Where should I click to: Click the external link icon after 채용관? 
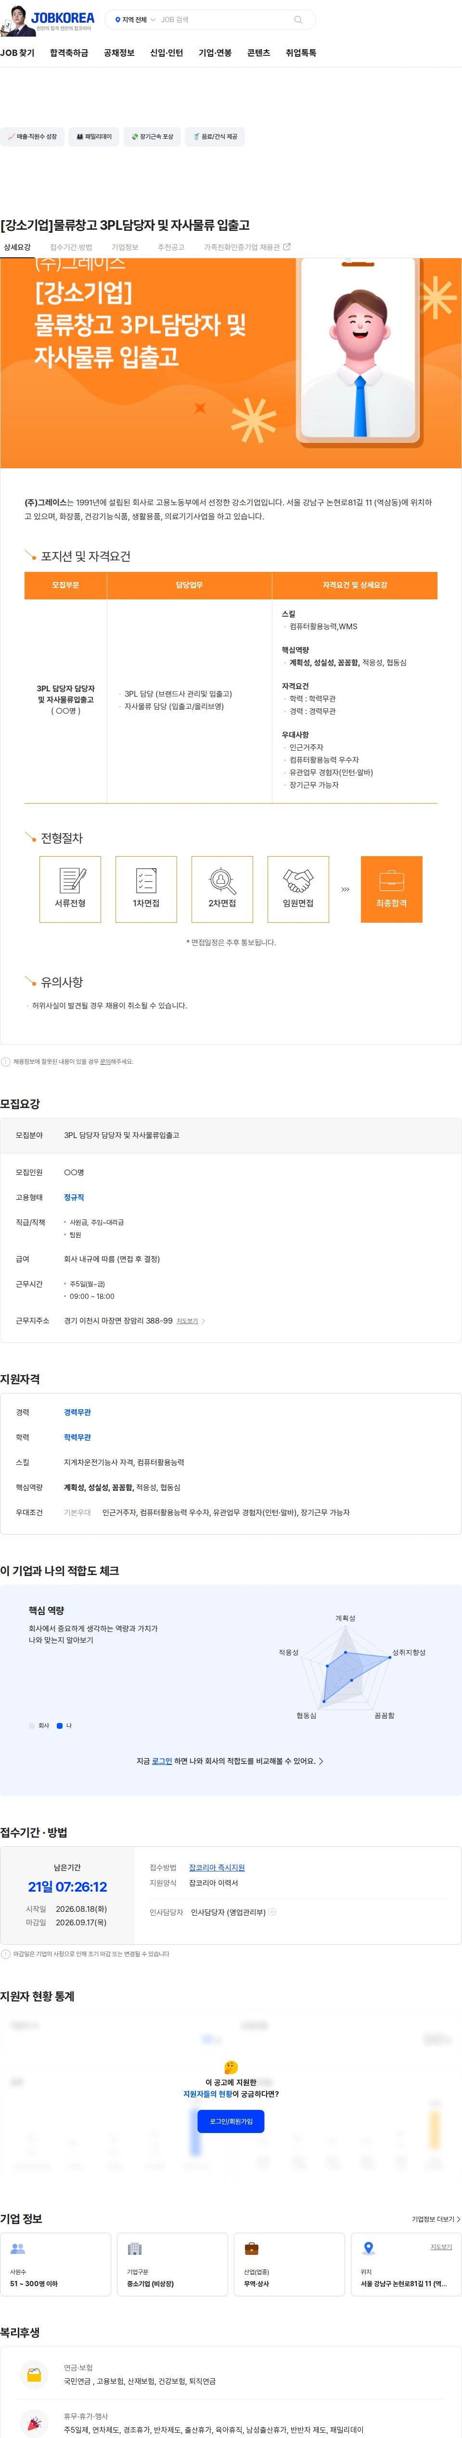pos(287,247)
